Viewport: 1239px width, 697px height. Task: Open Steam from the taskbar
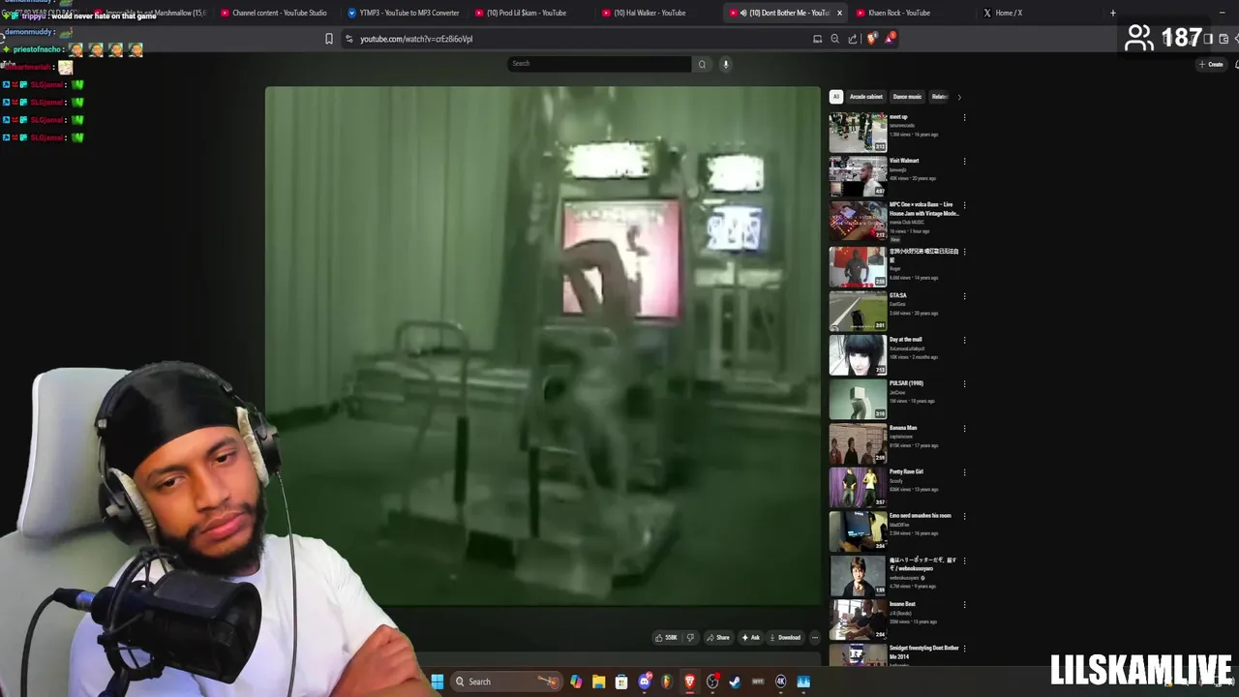[x=736, y=682]
